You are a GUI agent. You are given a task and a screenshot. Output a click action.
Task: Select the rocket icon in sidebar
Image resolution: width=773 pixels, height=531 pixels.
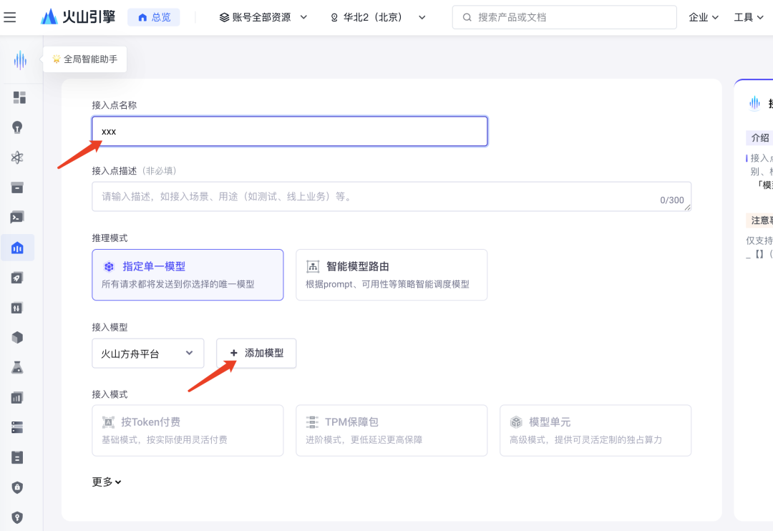(17, 278)
